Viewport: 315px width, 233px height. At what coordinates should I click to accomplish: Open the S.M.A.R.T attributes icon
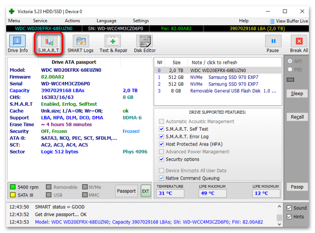49,41
